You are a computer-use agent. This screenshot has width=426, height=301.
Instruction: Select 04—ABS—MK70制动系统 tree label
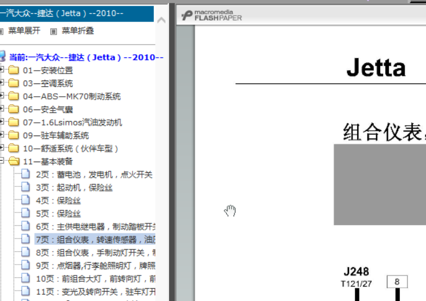72,97
